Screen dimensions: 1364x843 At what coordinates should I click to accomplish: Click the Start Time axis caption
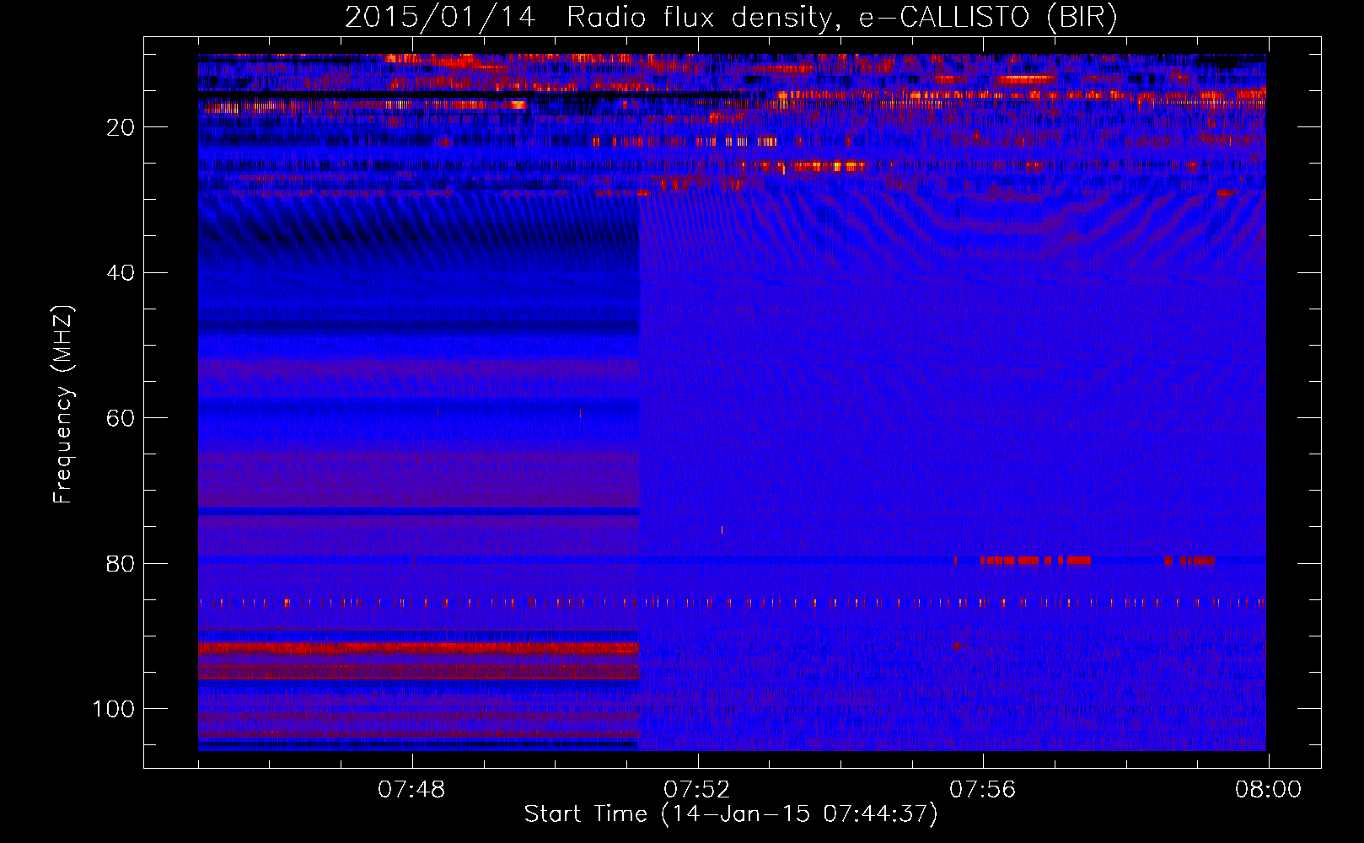[731, 814]
